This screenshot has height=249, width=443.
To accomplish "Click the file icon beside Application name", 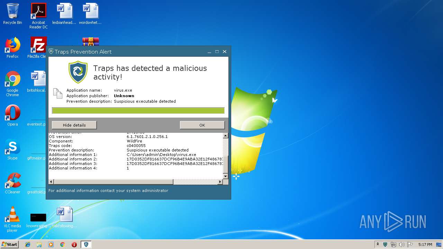I will (x=57, y=94).
